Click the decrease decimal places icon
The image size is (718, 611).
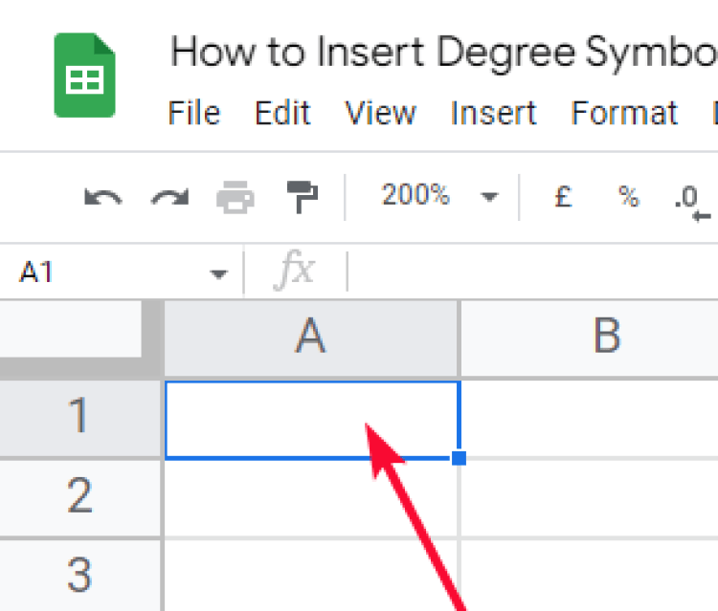(x=691, y=199)
